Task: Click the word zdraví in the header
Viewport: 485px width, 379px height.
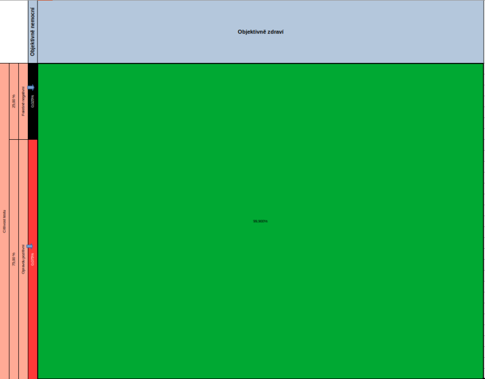Action: point(275,32)
